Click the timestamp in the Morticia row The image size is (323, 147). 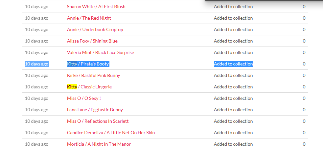37,144
